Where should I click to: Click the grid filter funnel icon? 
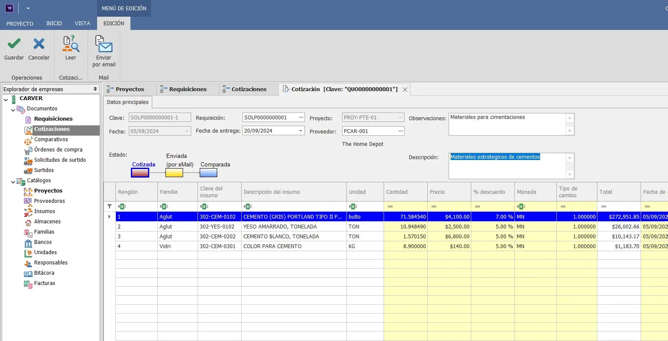tap(109, 206)
